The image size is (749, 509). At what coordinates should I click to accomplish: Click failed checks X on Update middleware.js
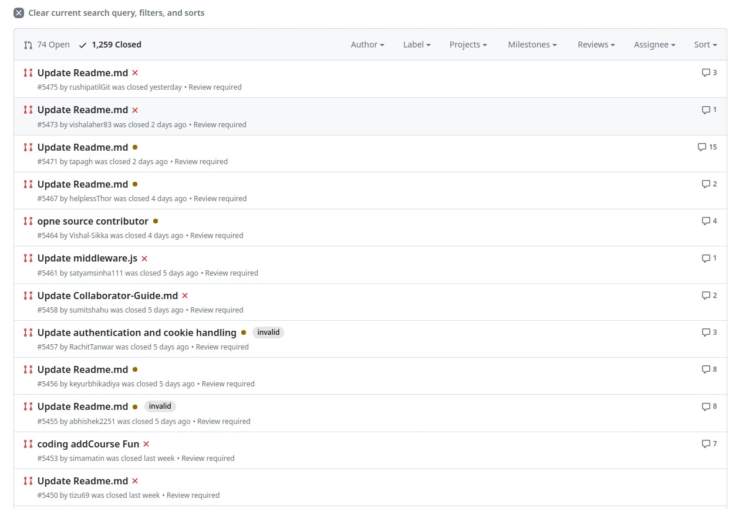click(x=144, y=259)
